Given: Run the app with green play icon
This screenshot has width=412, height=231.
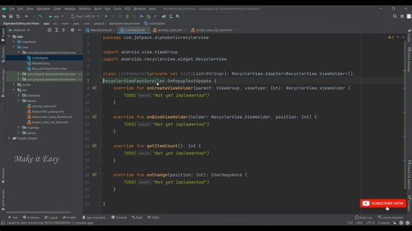Looking at the screenshot, I should click(x=106, y=16).
